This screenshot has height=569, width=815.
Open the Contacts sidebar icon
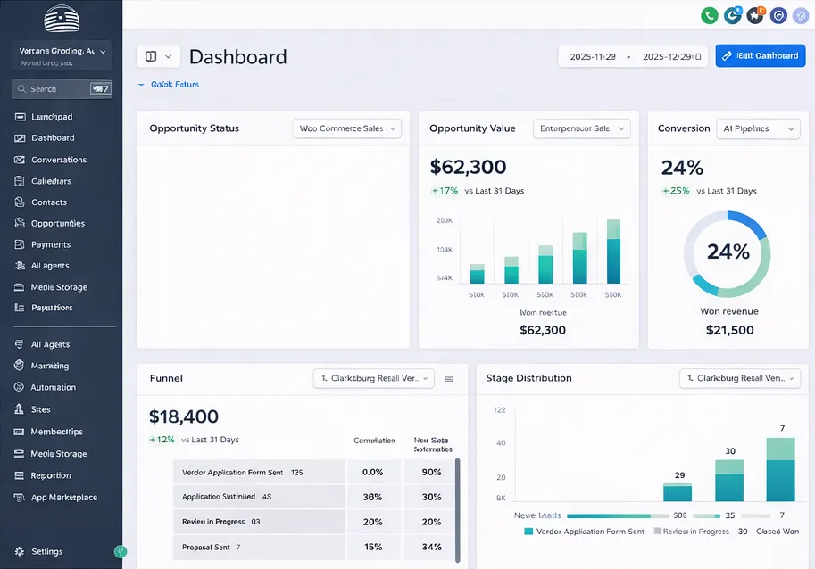coord(20,202)
